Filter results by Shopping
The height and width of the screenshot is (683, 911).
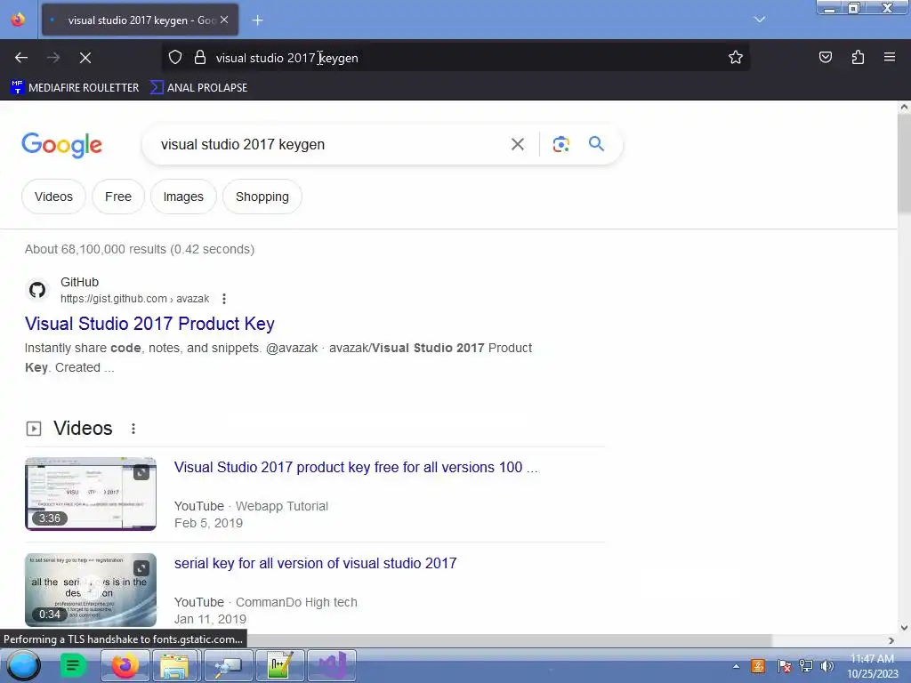click(x=262, y=197)
